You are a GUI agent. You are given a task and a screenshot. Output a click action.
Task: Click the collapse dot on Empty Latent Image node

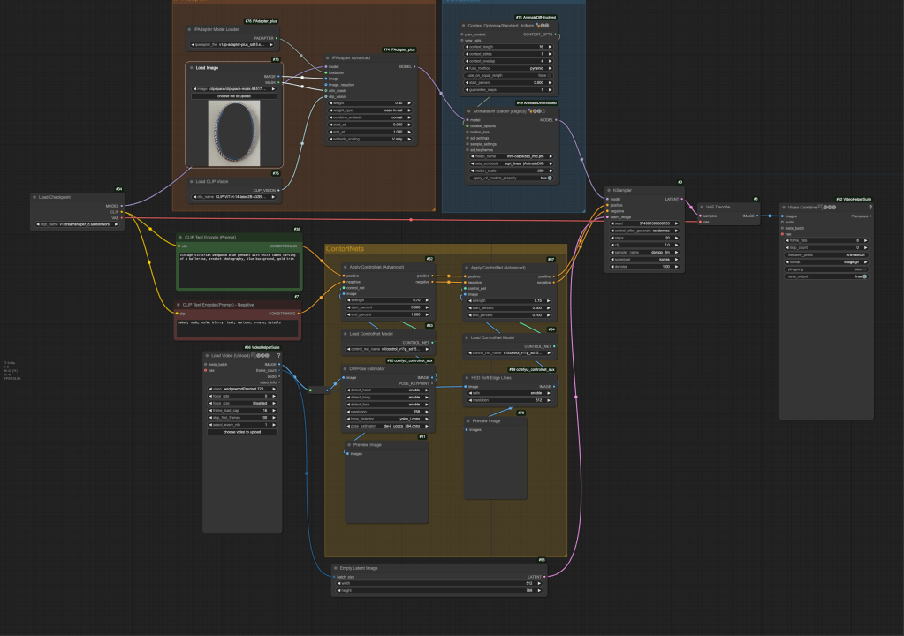(335, 568)
